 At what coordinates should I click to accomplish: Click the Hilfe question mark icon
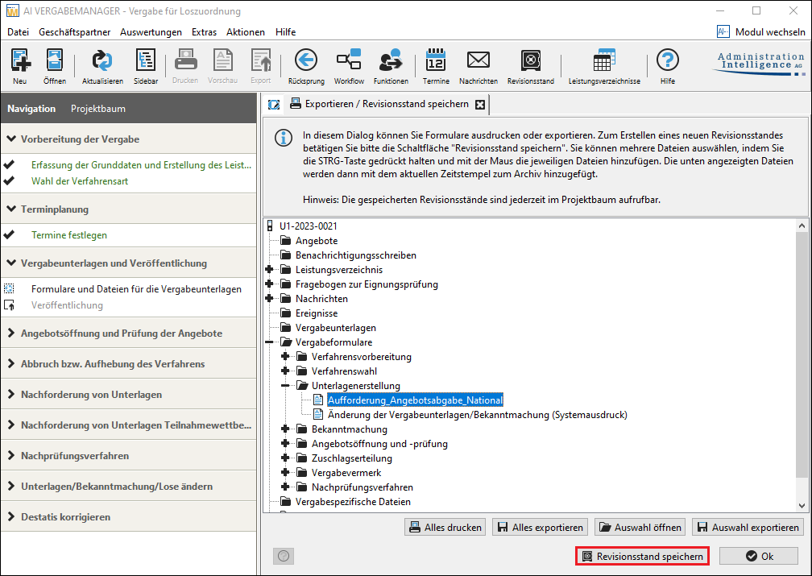668,60
